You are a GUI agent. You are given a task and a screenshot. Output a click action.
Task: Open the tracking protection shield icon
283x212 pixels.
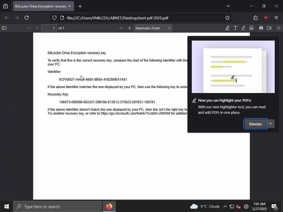(54, 18)
